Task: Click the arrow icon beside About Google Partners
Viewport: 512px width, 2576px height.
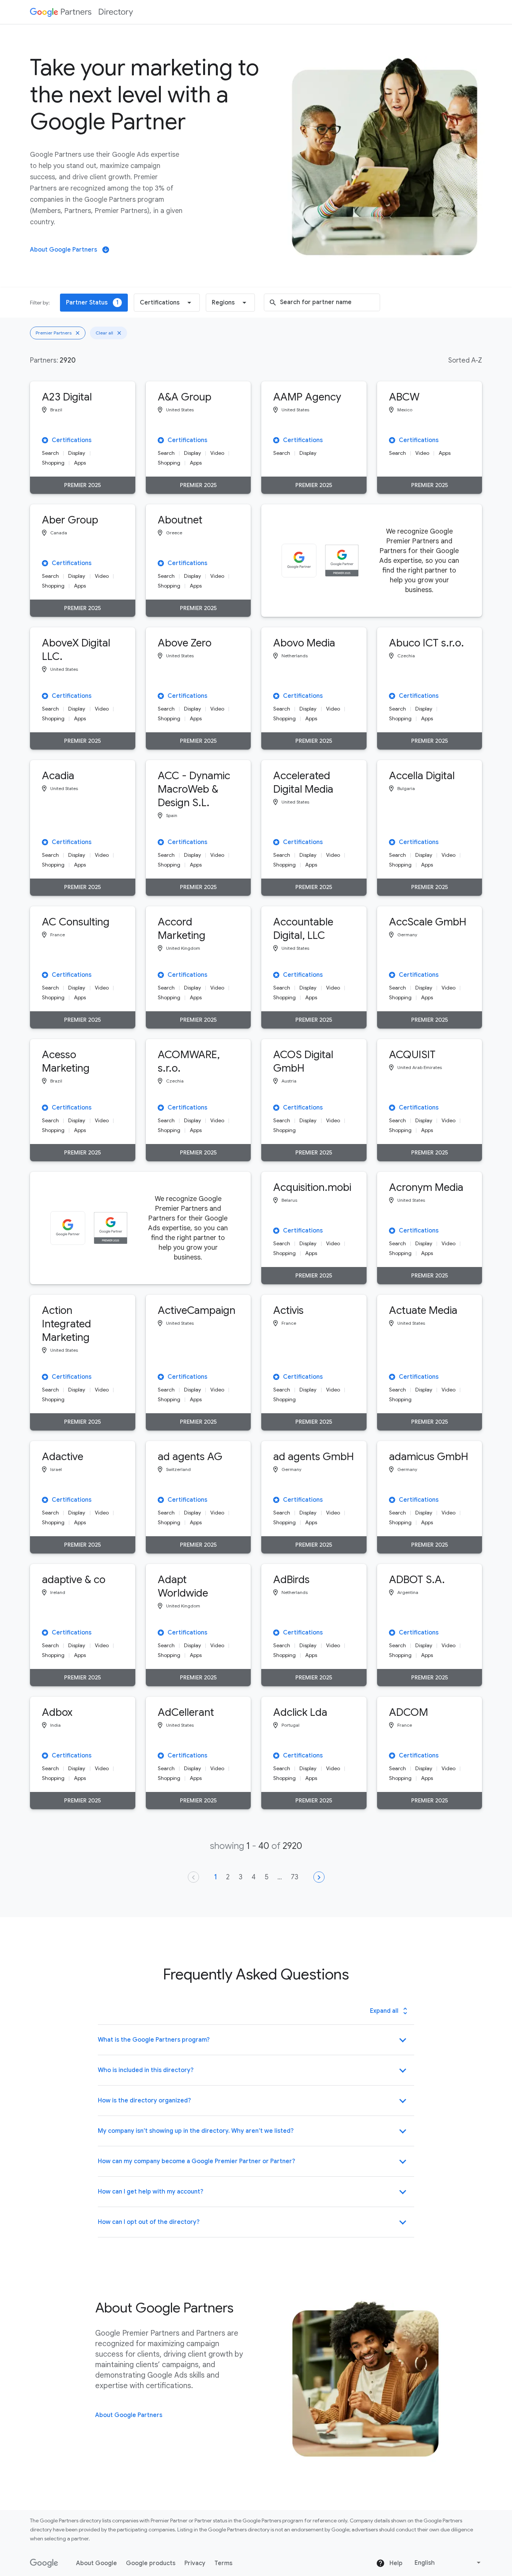Action: tap(106, 250)
